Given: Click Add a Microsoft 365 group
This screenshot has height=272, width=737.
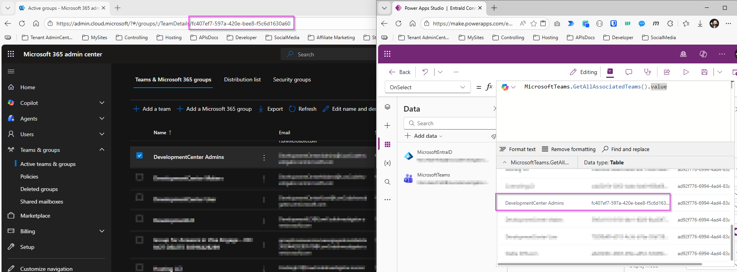Looking at the screenshot, I should click(x=214, y=109).
